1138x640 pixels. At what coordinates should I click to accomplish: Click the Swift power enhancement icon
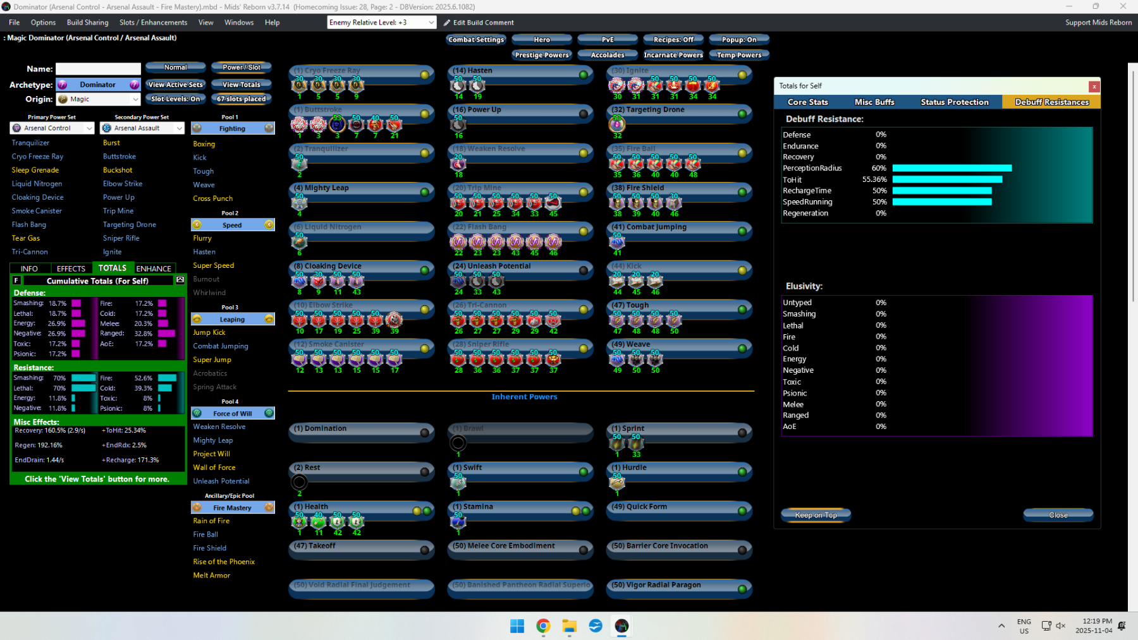[458, 483]
